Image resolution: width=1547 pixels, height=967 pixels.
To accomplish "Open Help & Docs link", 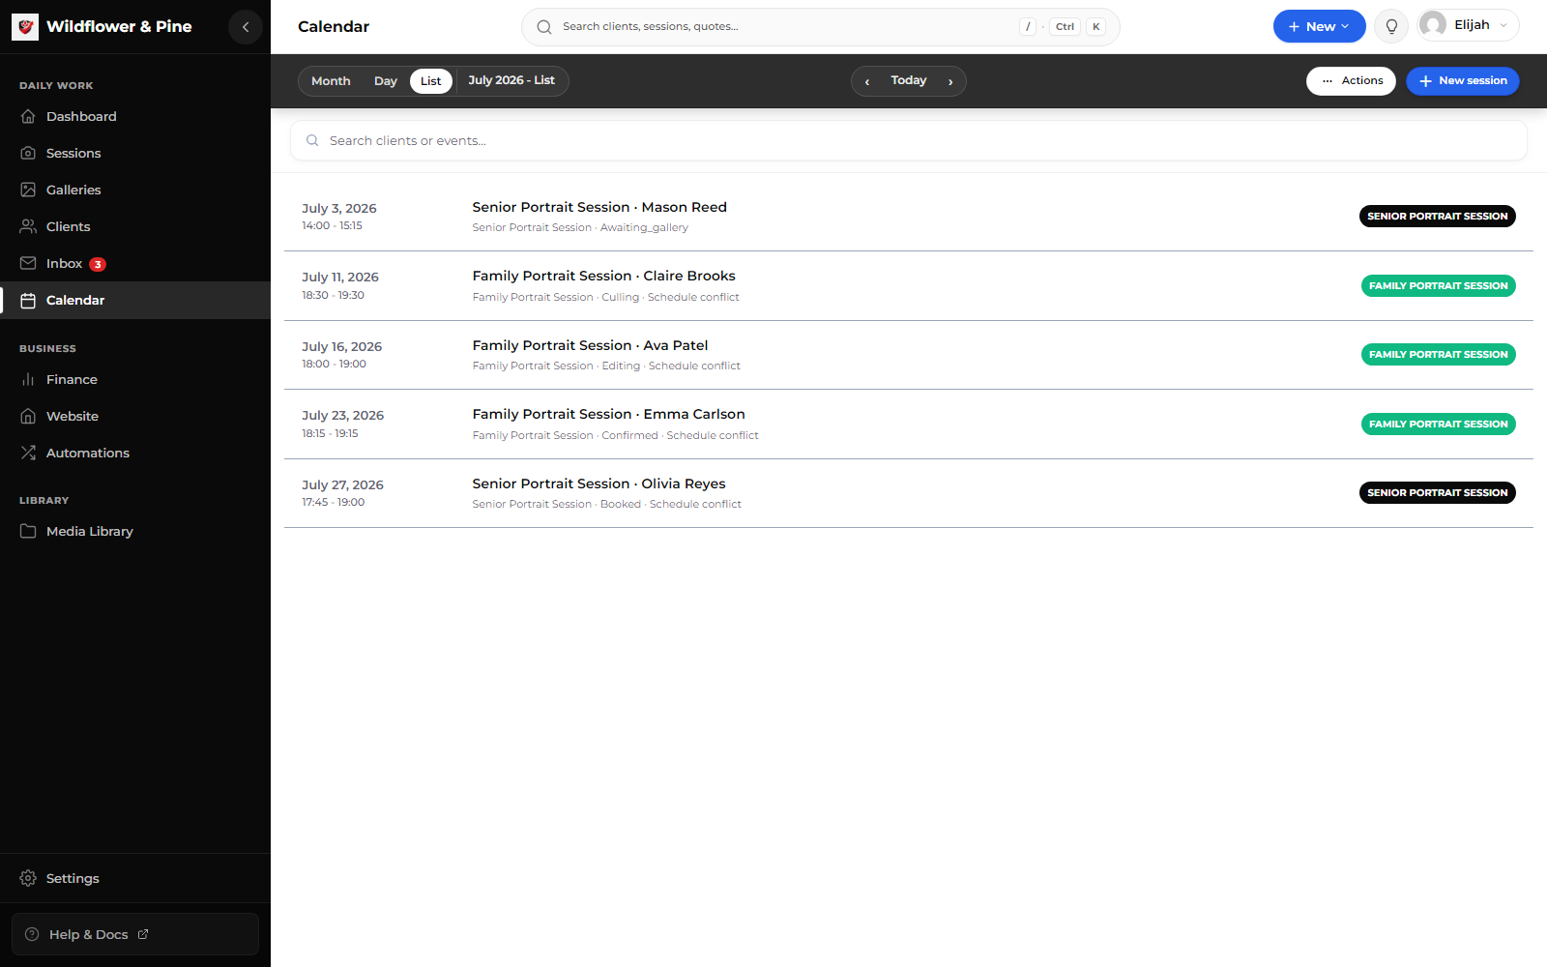I will (x=135, y=934).
